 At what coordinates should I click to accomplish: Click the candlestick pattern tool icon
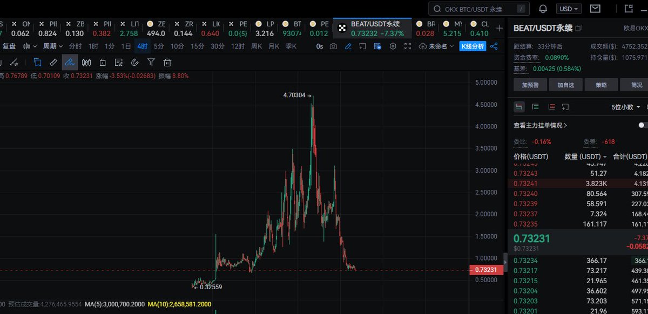coord(86,62)
